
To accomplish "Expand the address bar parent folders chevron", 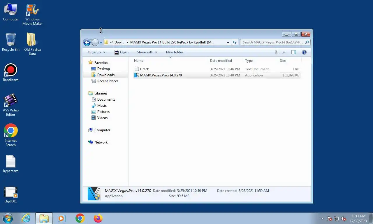I will pyautogui.click(x=111, y=42).
